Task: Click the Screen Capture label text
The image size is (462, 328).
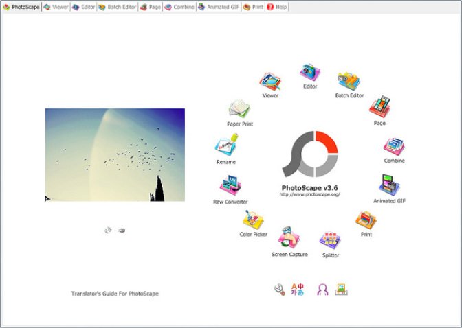Action: (289, 255)
